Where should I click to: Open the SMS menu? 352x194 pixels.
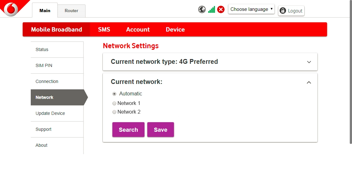[104, 29]
